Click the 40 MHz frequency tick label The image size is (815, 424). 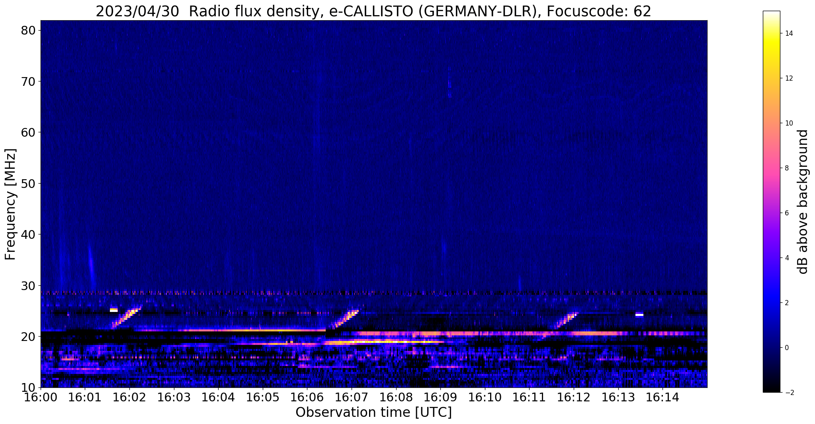click(28, 234)
